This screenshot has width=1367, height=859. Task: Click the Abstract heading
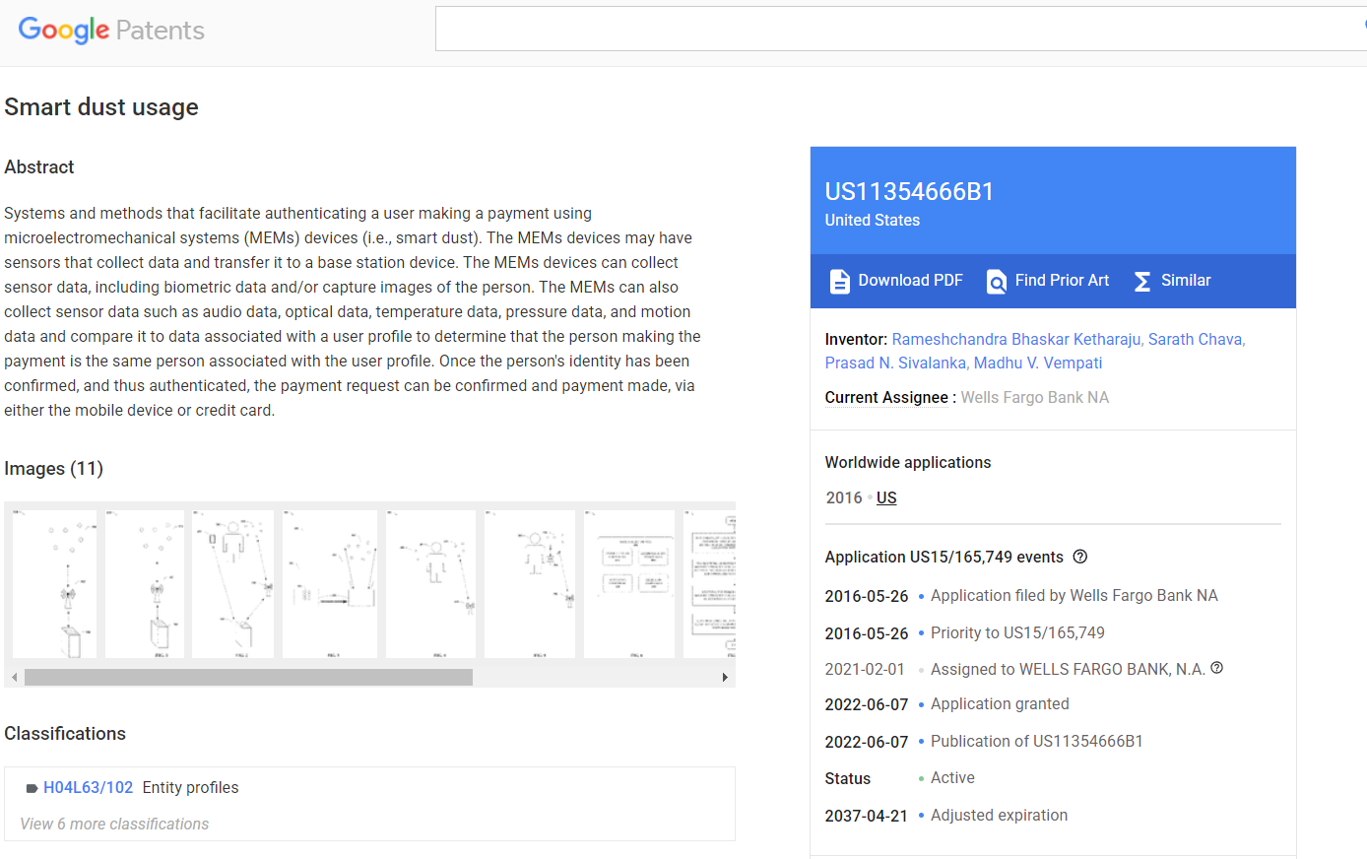click(39, 166)
